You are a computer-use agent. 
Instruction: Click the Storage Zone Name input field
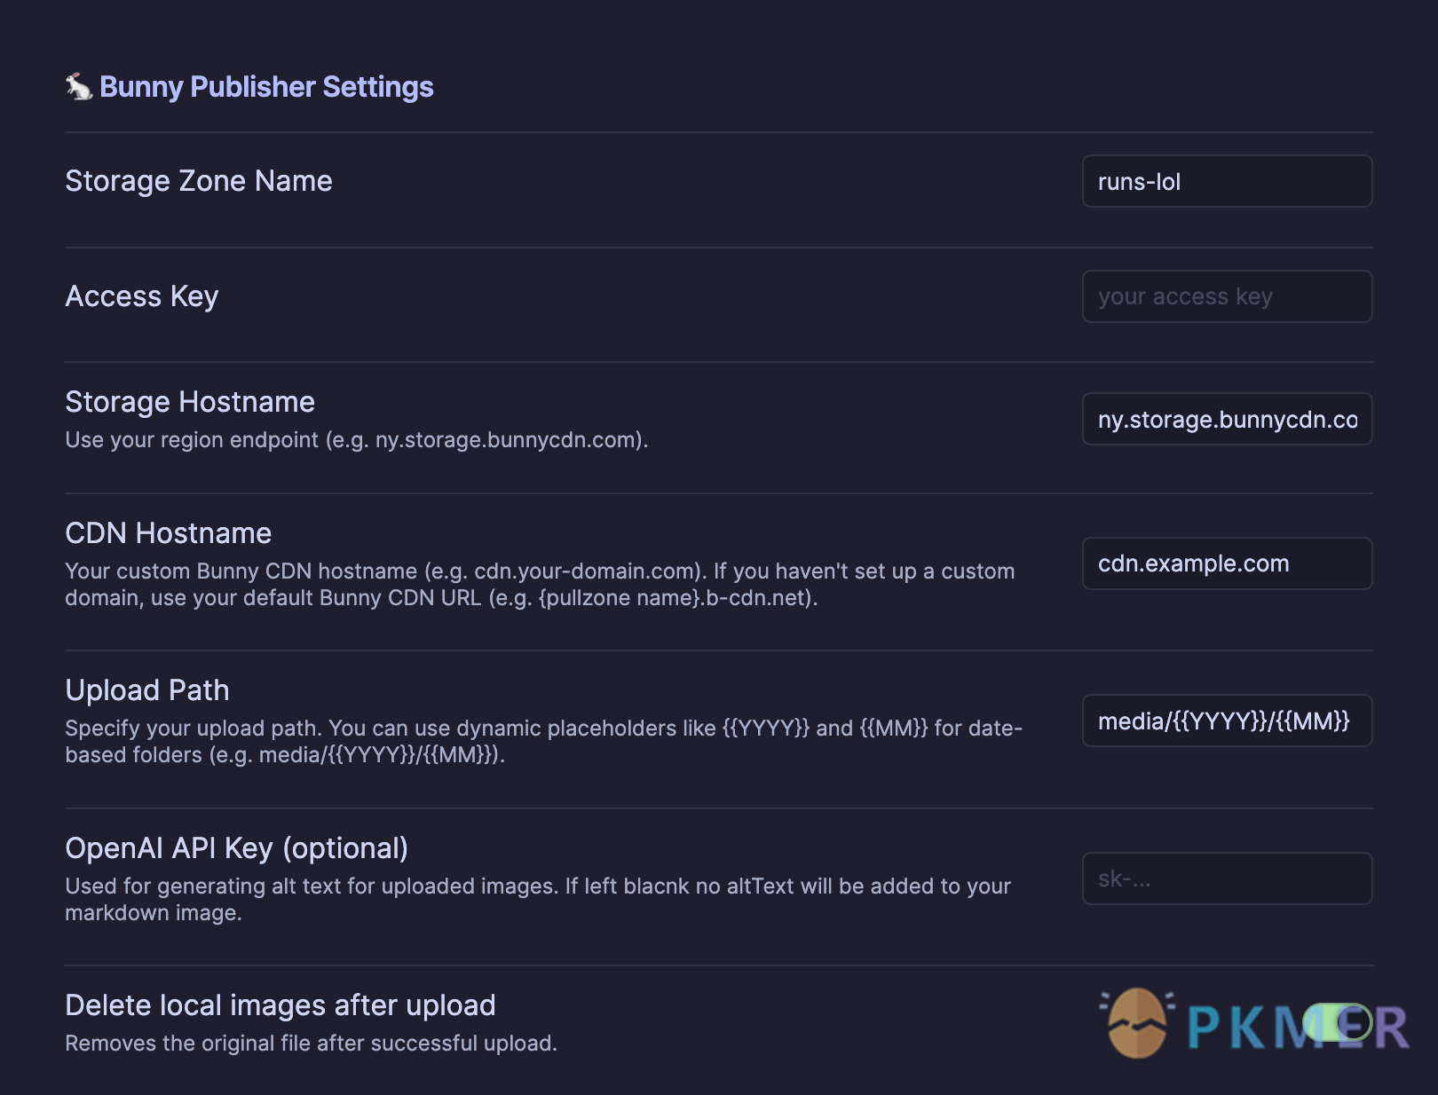pyautogui.click(x=1227, y=181)
